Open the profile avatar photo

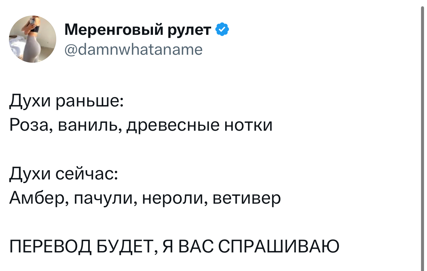33,39
